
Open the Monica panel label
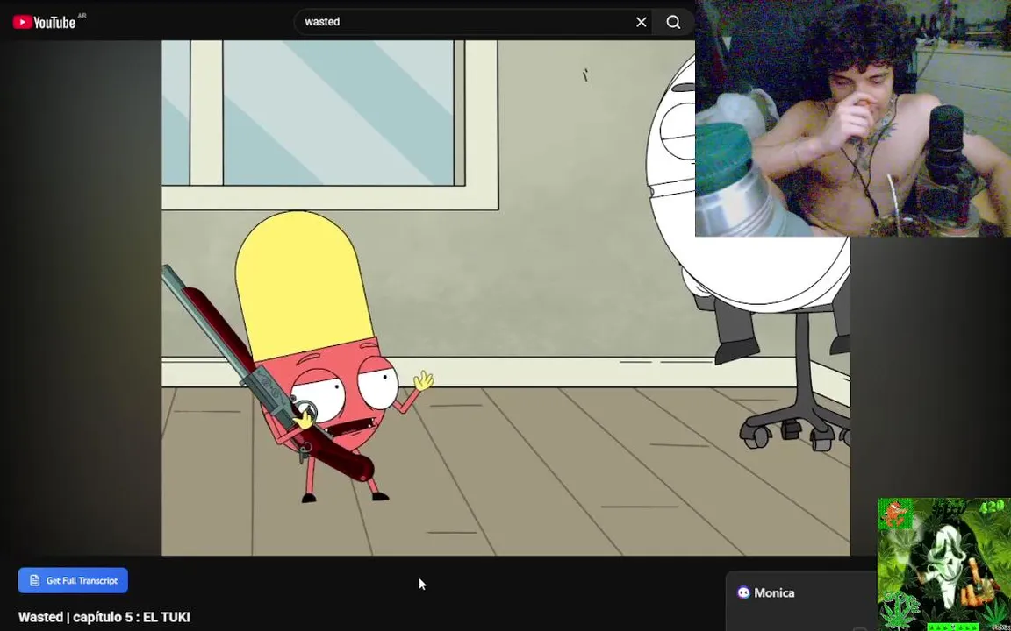click(x=774, y=592)
